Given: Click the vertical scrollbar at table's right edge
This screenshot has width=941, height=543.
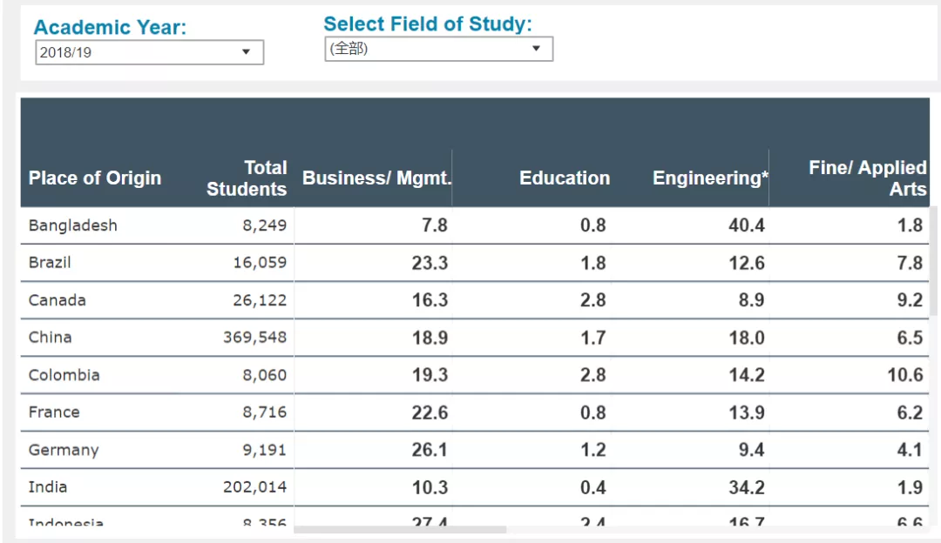Looking at the screenshot, I should coord(935,261).
